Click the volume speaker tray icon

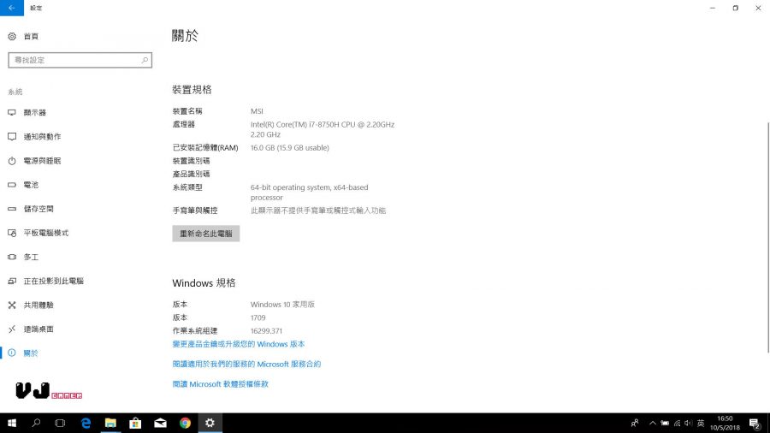(689, 423)
